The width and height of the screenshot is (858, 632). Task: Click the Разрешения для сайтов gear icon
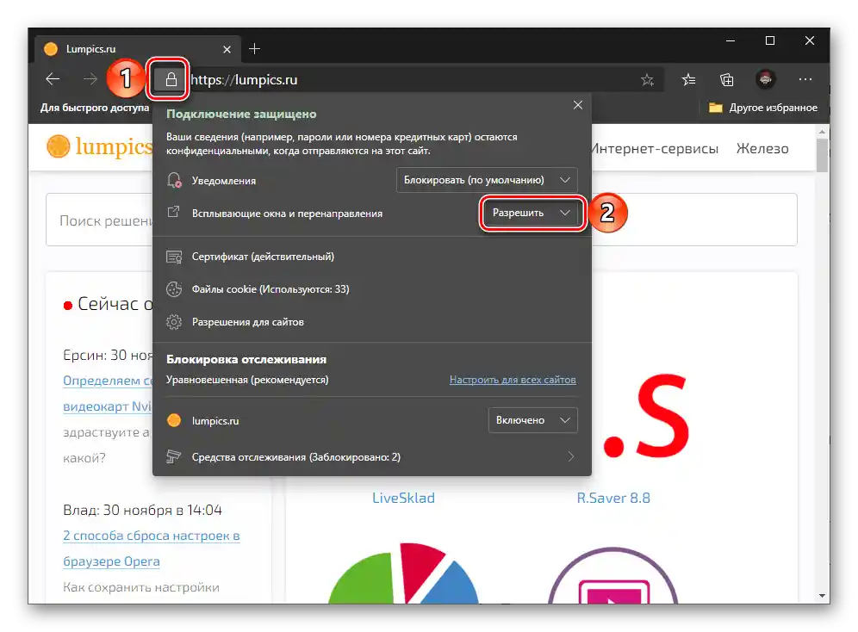pos(174,322)
